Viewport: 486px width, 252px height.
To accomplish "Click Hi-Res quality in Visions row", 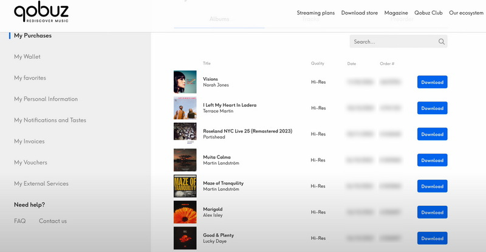I will click(x=318, y=82).
